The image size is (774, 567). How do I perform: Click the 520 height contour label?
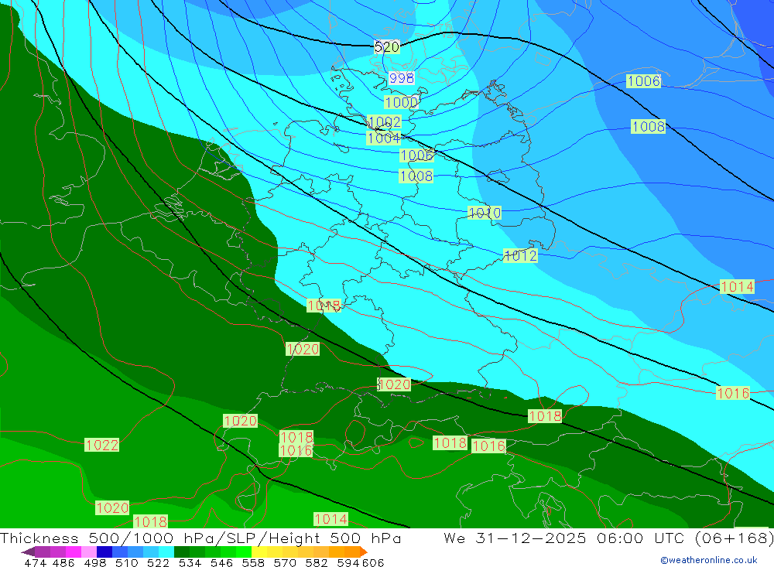(x=386, y=47)
